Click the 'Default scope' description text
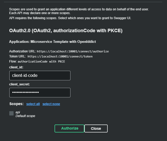The image size is (167, 141). [x=25, y=116]
